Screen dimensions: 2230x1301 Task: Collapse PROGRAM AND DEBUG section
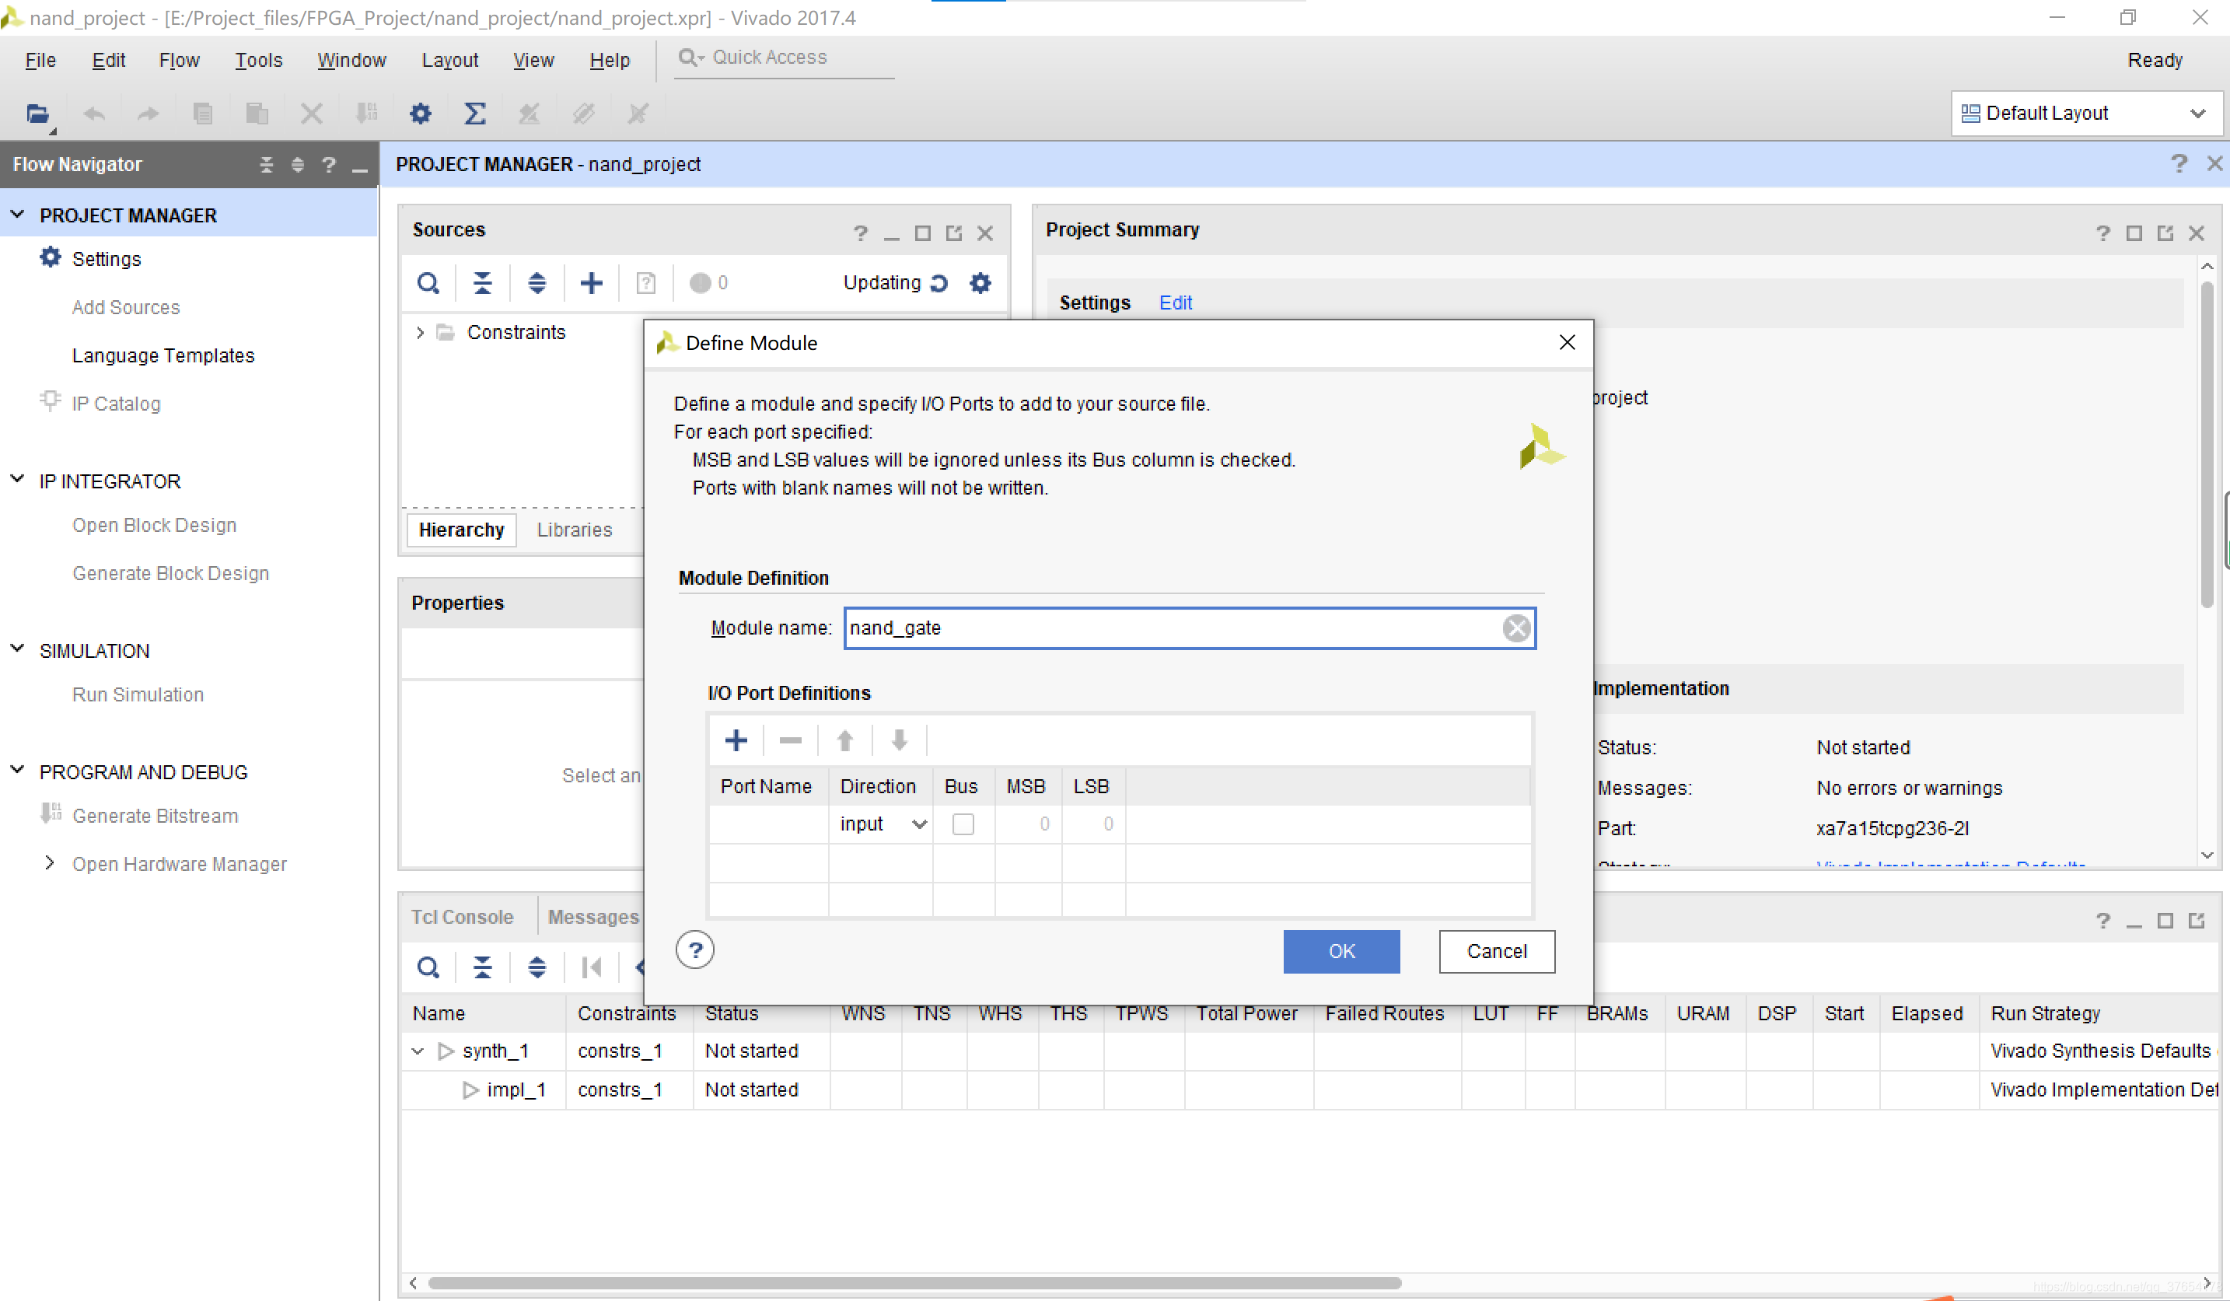tap(17, 771)
